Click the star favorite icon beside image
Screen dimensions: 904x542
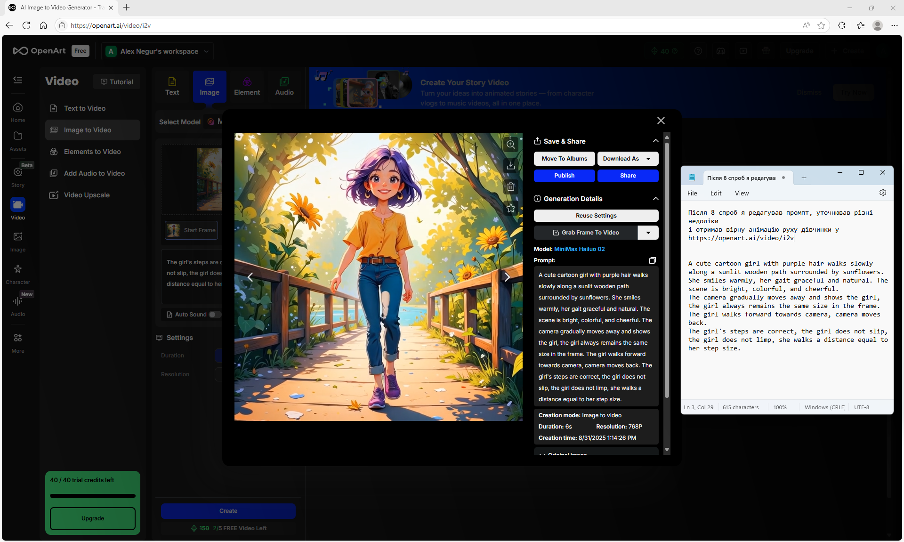(510, 208)
